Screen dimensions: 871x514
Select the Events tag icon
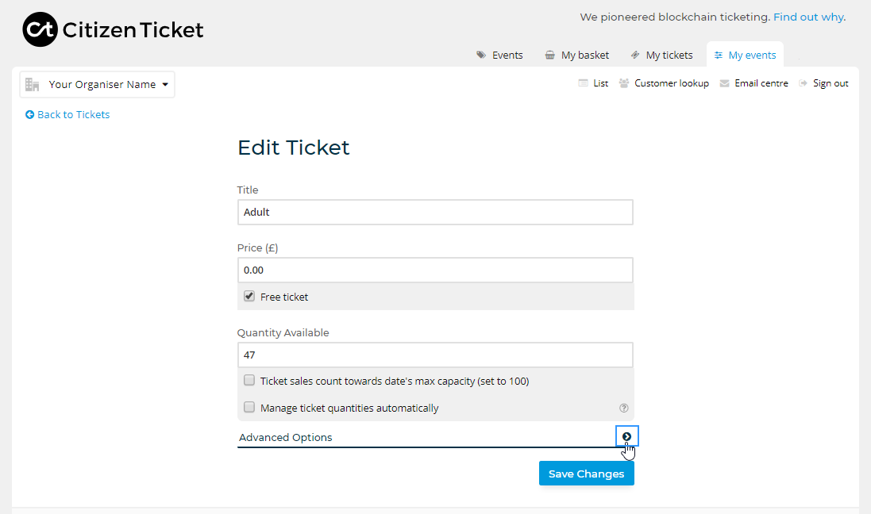point(480,55)
